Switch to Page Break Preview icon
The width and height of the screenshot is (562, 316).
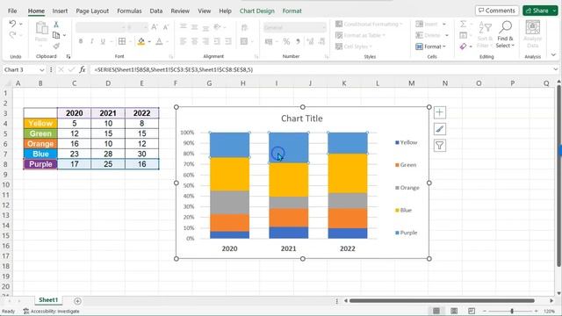[x=472, y=311]
